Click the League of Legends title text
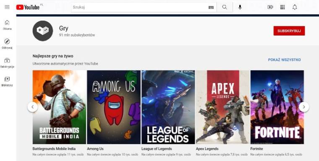Screen dimensions: 319x161 coord(157,149)
